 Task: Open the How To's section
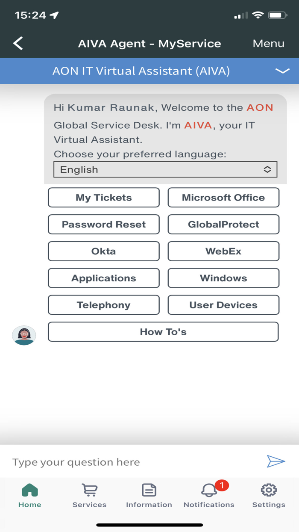[163, 331]
